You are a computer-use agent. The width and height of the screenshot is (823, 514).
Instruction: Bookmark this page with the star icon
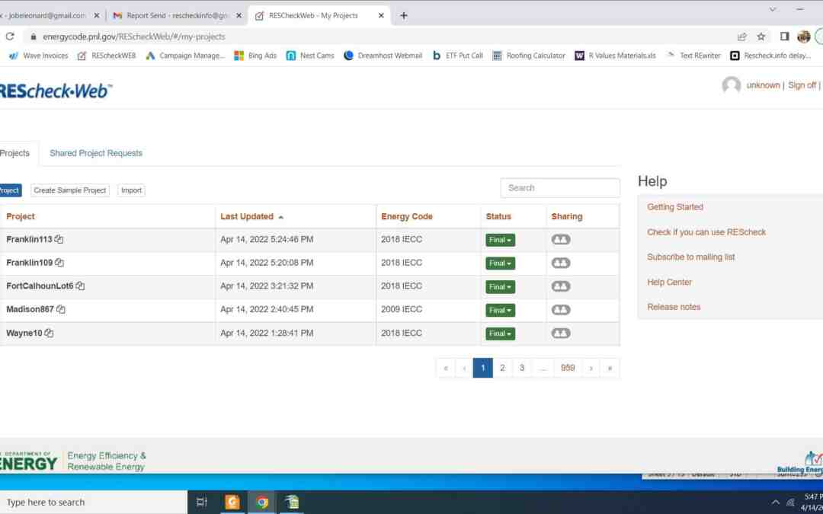point(761,37)
